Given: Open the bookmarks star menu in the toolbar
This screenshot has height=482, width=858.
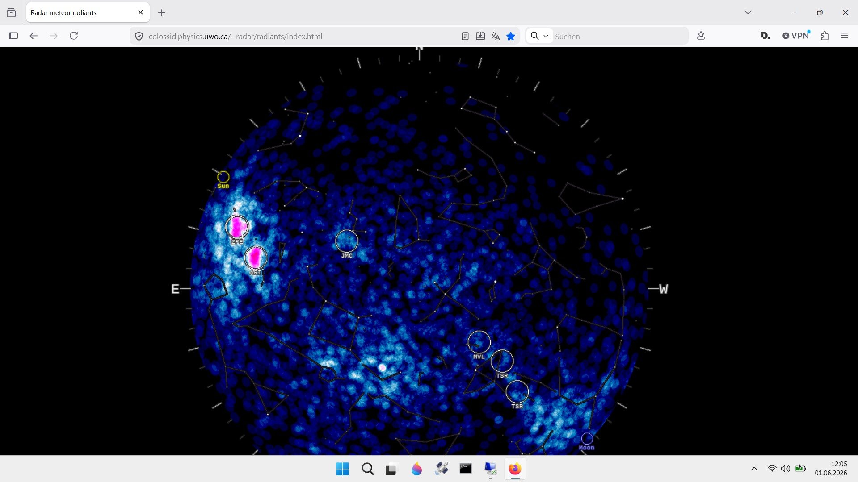Looking at the screenshot, I should point(701,36).
